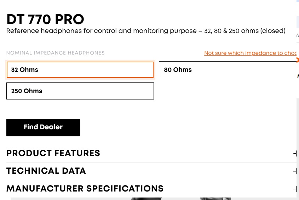Pick the 250 Ohms impedance option
The width and height of the screenshot is (299, 200).
(x=80, y=91)
